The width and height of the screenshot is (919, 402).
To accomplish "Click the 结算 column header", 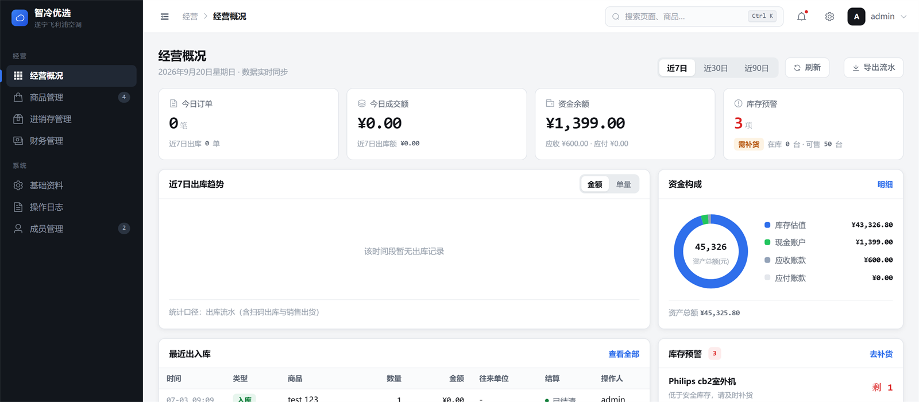I will tap(553, 378).
